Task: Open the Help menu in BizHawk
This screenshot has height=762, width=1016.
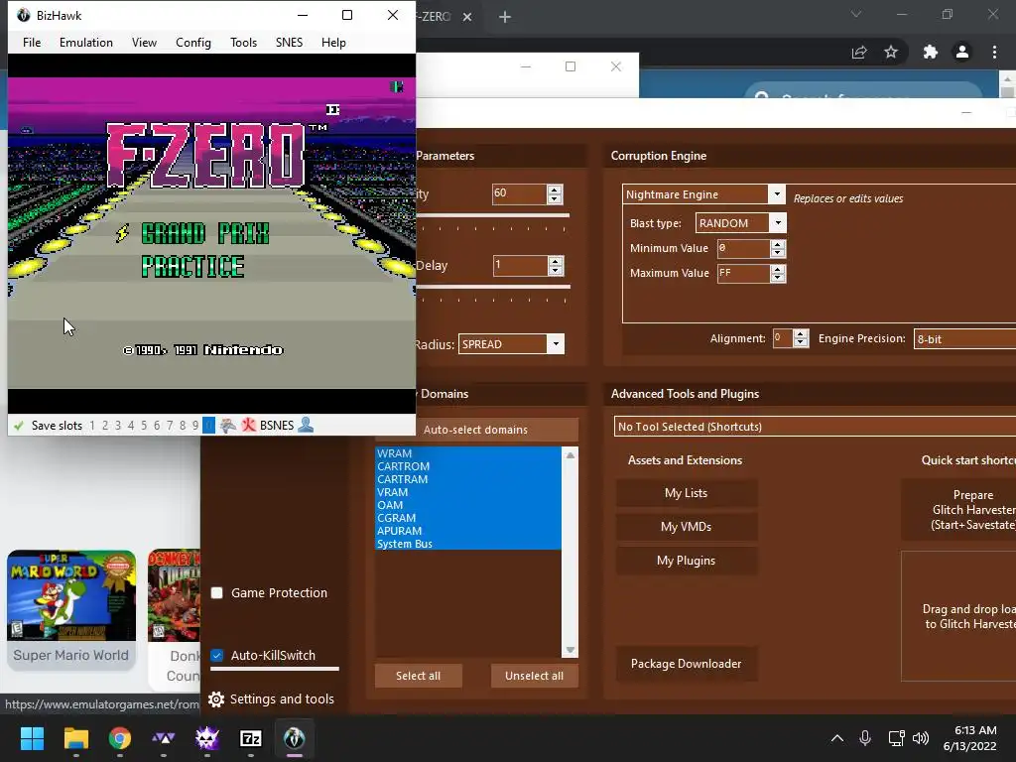Action: pyautogui.click(x=333, y=42)
